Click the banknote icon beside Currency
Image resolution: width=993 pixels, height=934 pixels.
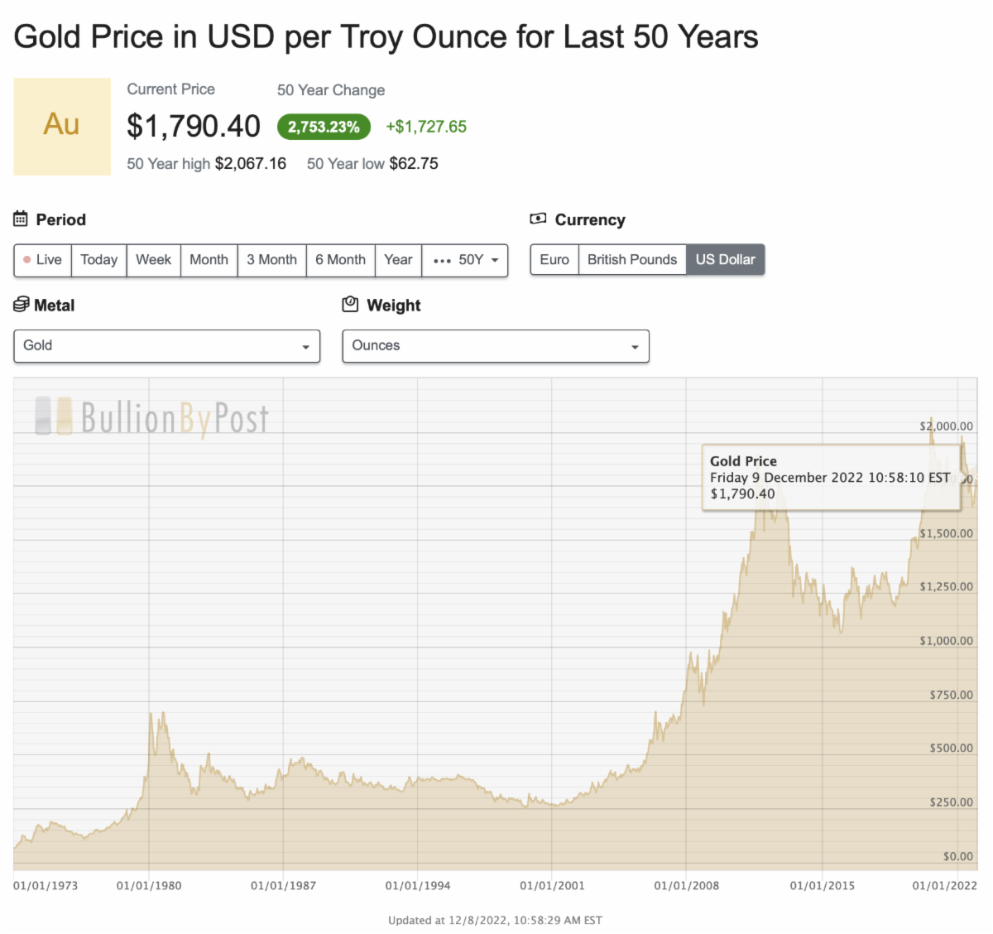point(538,219)
